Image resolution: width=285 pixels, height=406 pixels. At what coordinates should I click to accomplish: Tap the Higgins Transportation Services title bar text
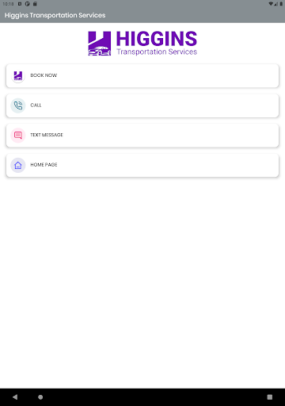coord(55,15)
